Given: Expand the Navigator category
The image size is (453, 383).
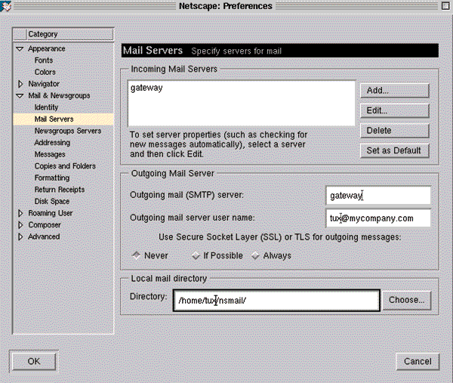Looking at the screenshot, I should pos(20,84).
